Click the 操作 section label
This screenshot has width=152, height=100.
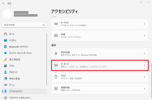tap(54, 45)
